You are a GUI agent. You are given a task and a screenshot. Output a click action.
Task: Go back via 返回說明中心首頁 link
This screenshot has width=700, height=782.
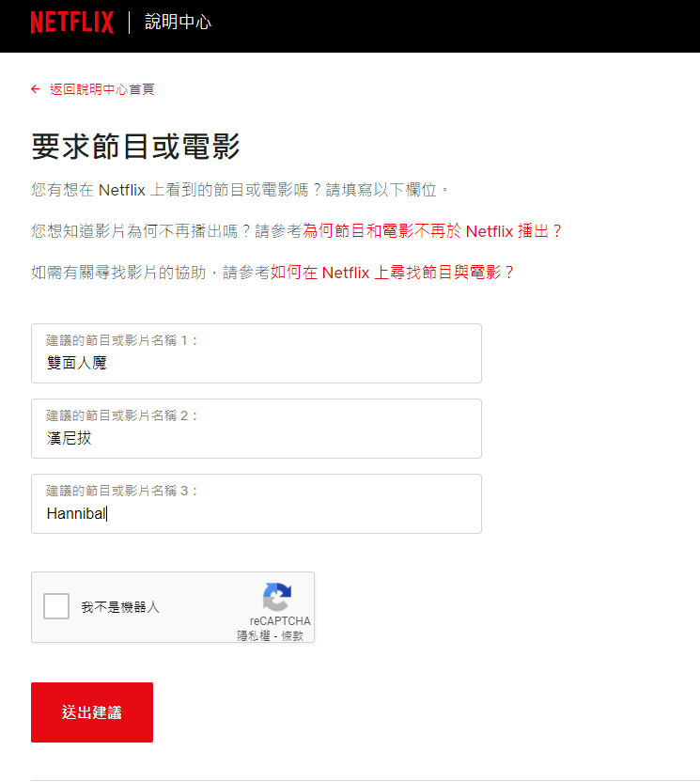tap(102, 89)
